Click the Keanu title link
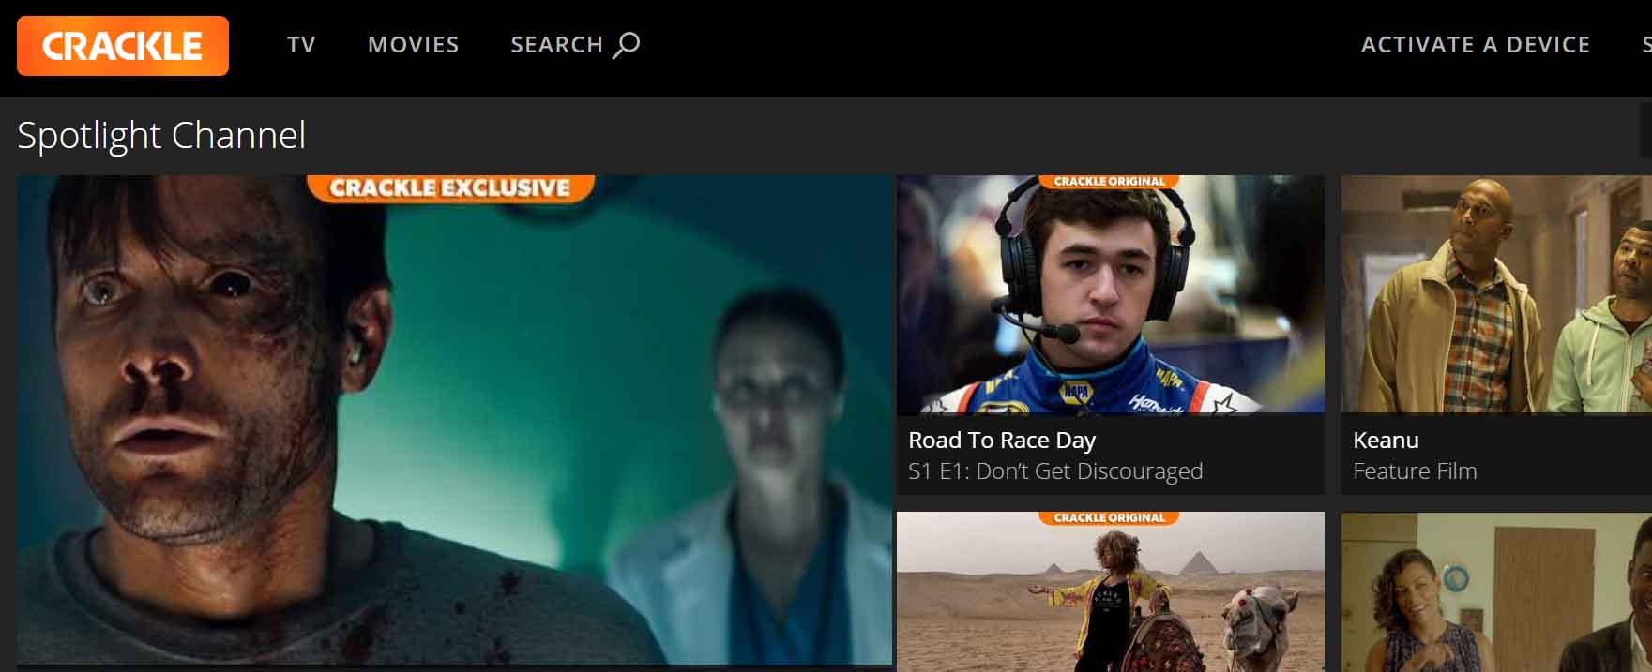 click(x=1386, y=441)
